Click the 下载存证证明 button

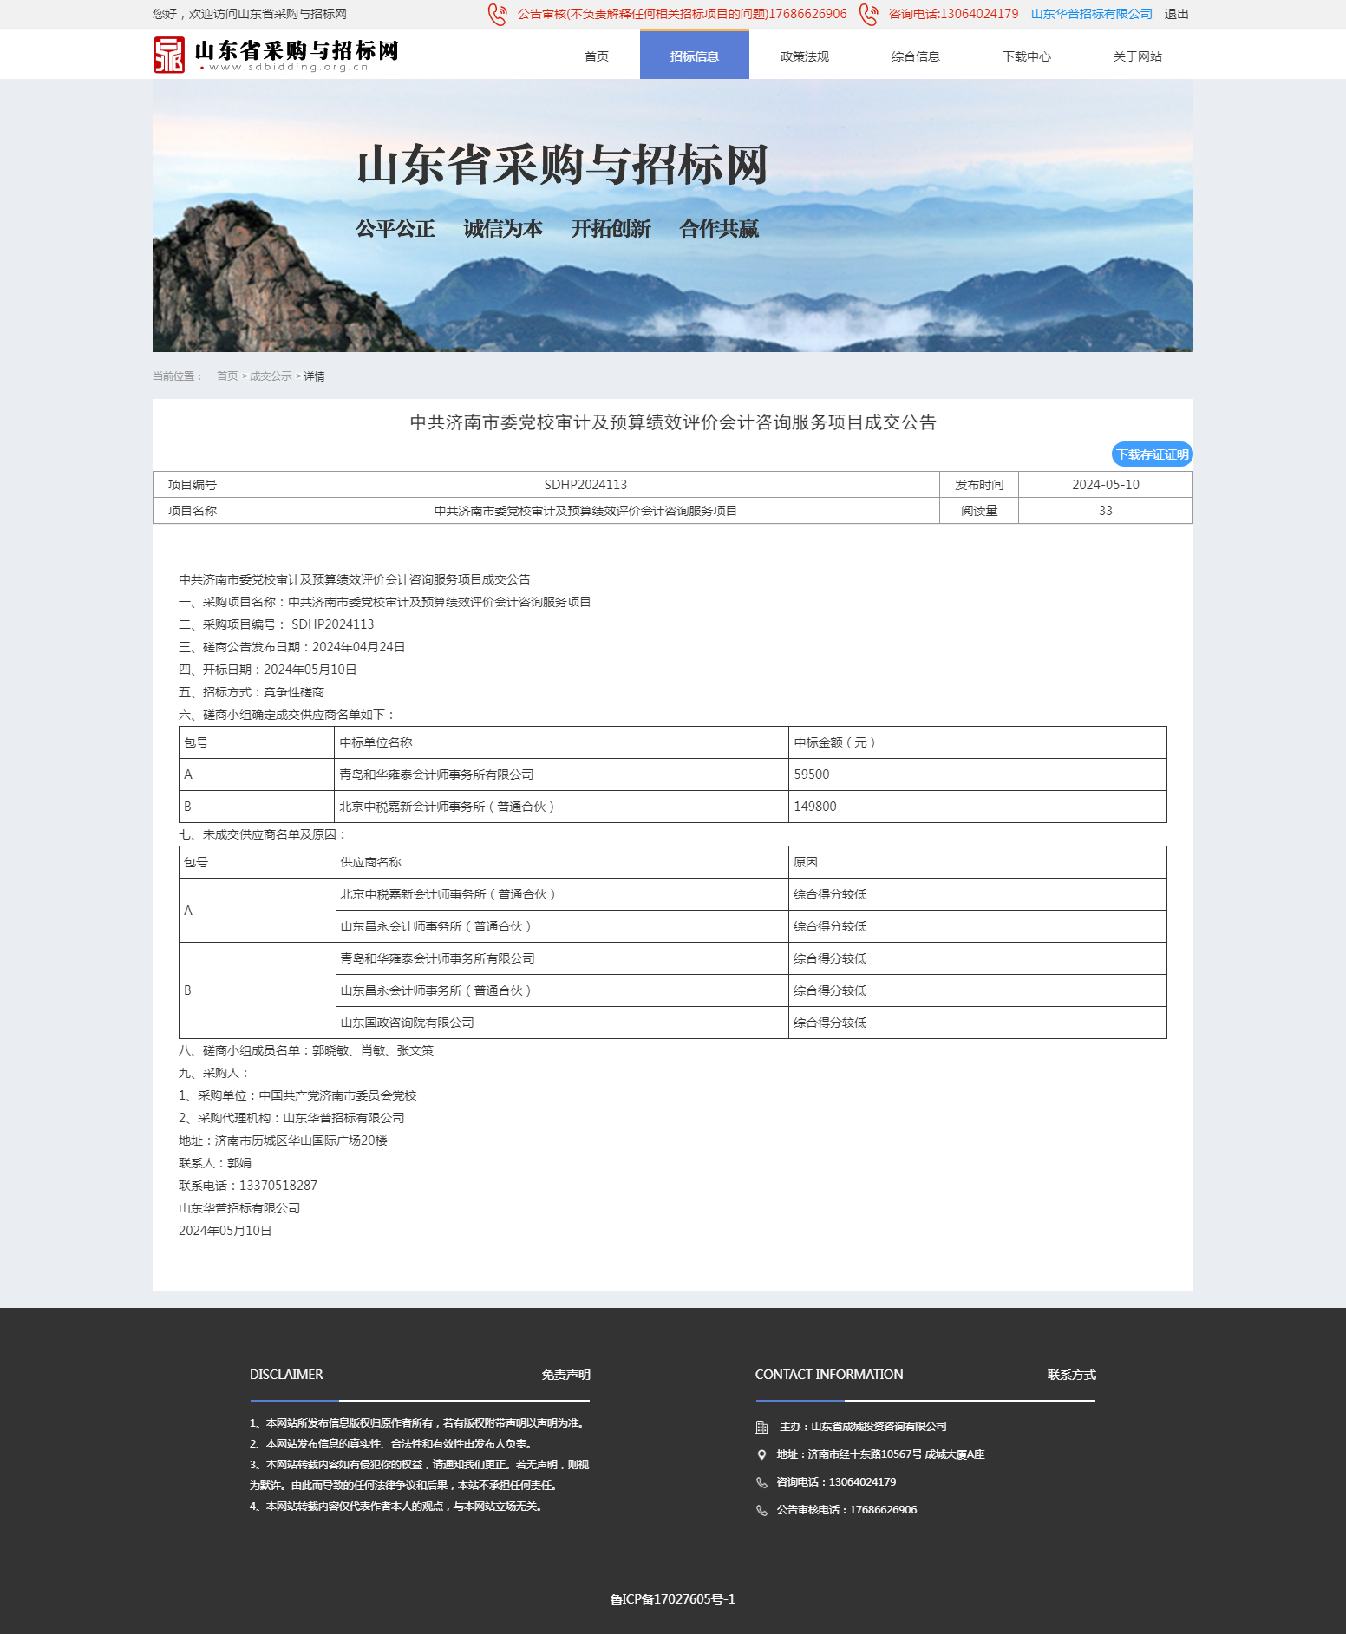(1153, 454)
